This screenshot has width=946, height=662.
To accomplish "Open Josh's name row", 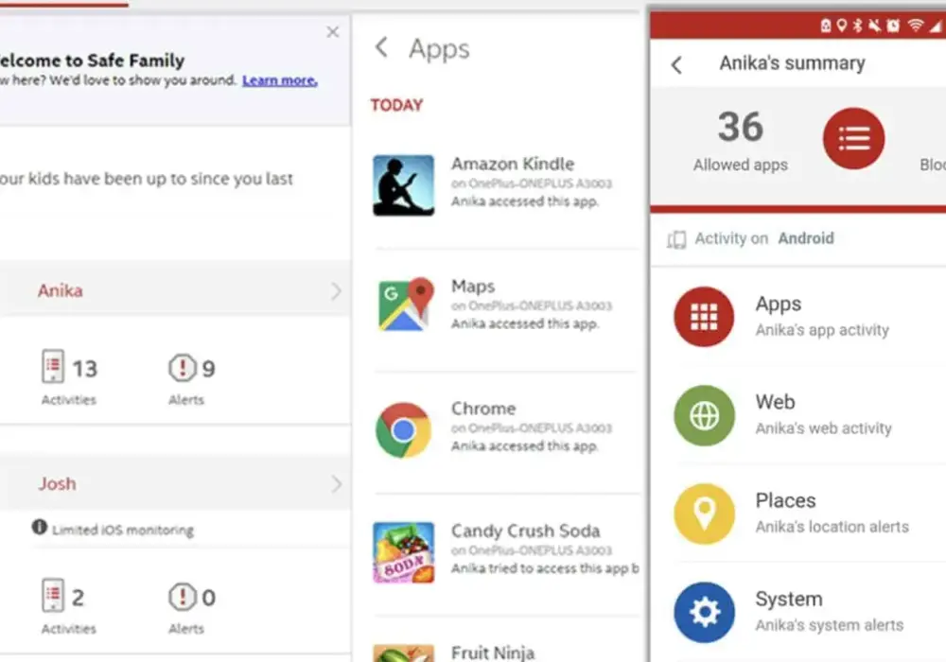I will point(175,483).
